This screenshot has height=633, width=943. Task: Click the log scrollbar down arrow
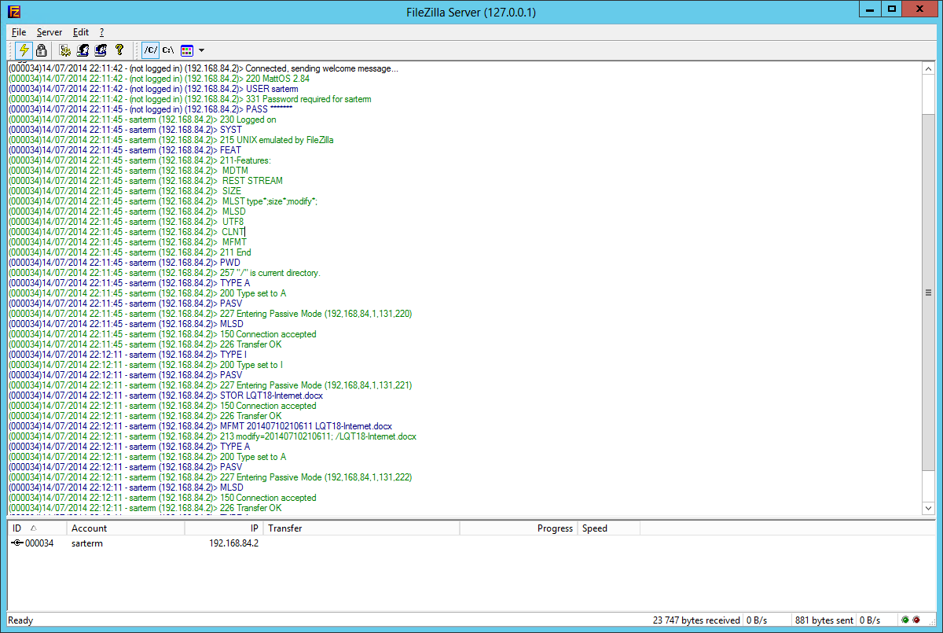click(928, 509)
